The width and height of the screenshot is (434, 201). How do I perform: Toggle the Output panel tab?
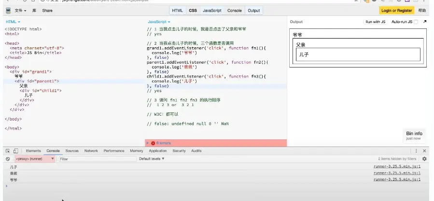[x=254, y=11]
